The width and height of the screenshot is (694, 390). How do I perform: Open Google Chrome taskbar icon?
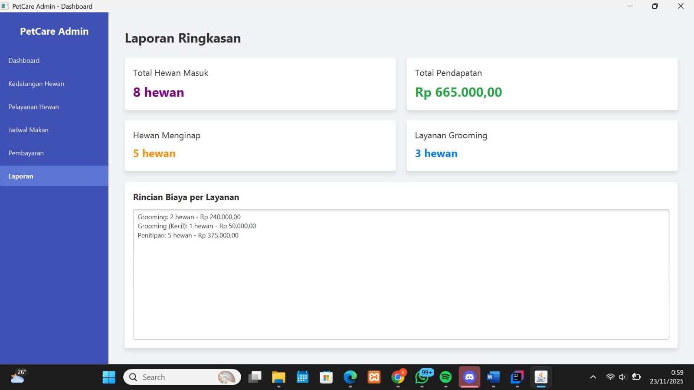tap(398, 377)
